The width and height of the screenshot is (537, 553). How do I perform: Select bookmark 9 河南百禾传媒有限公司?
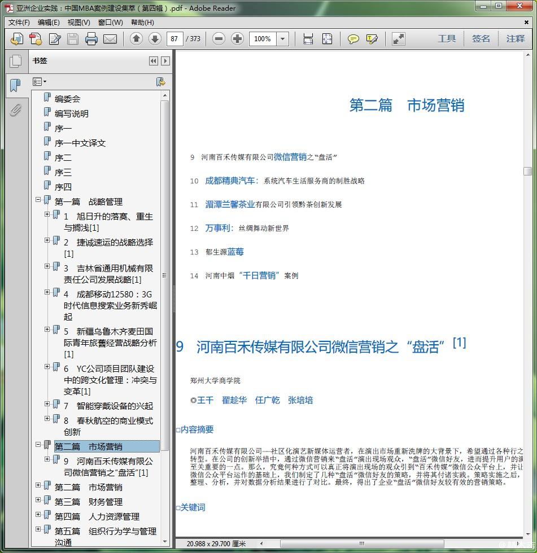[x=108, y=467]
